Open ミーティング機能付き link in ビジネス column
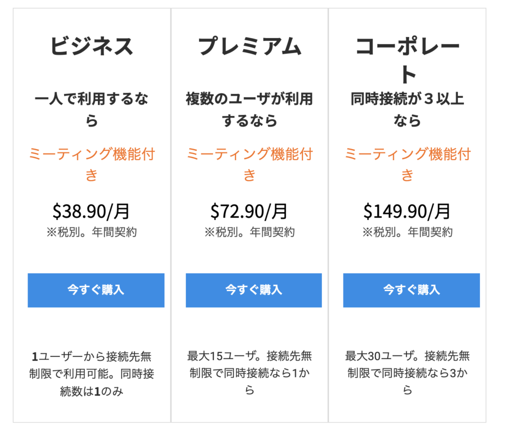The width and height of the screenshot is (512, 437). pyautogui.click(x=92, y=164)
